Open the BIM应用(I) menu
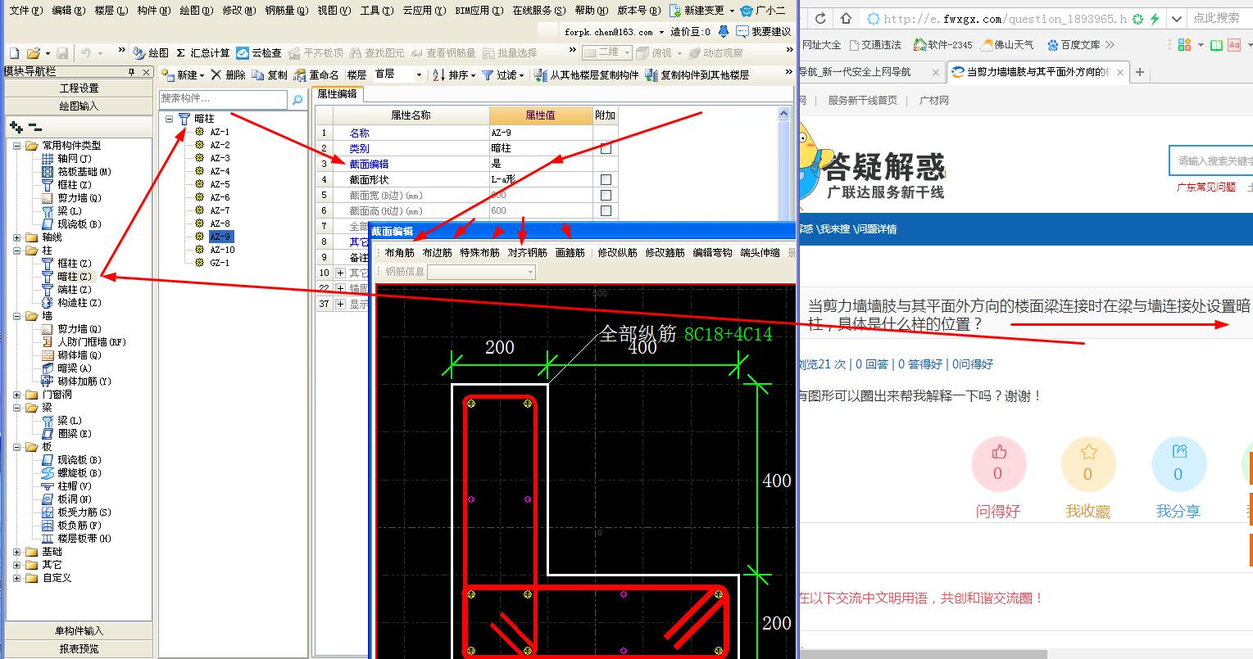 tap(478, 11)
